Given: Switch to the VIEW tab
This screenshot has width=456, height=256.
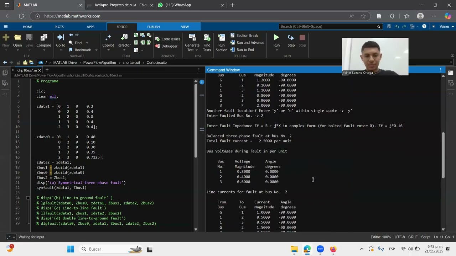Looking at the screenshot, I should pyautogui.click(x=185, y=27).
